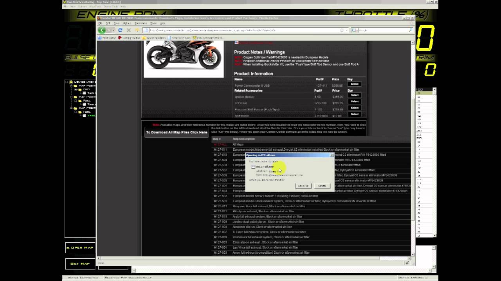The image size is (501, 281).
Task: Open the back/forward history dropdown arrow
Action: click(114, 30)
